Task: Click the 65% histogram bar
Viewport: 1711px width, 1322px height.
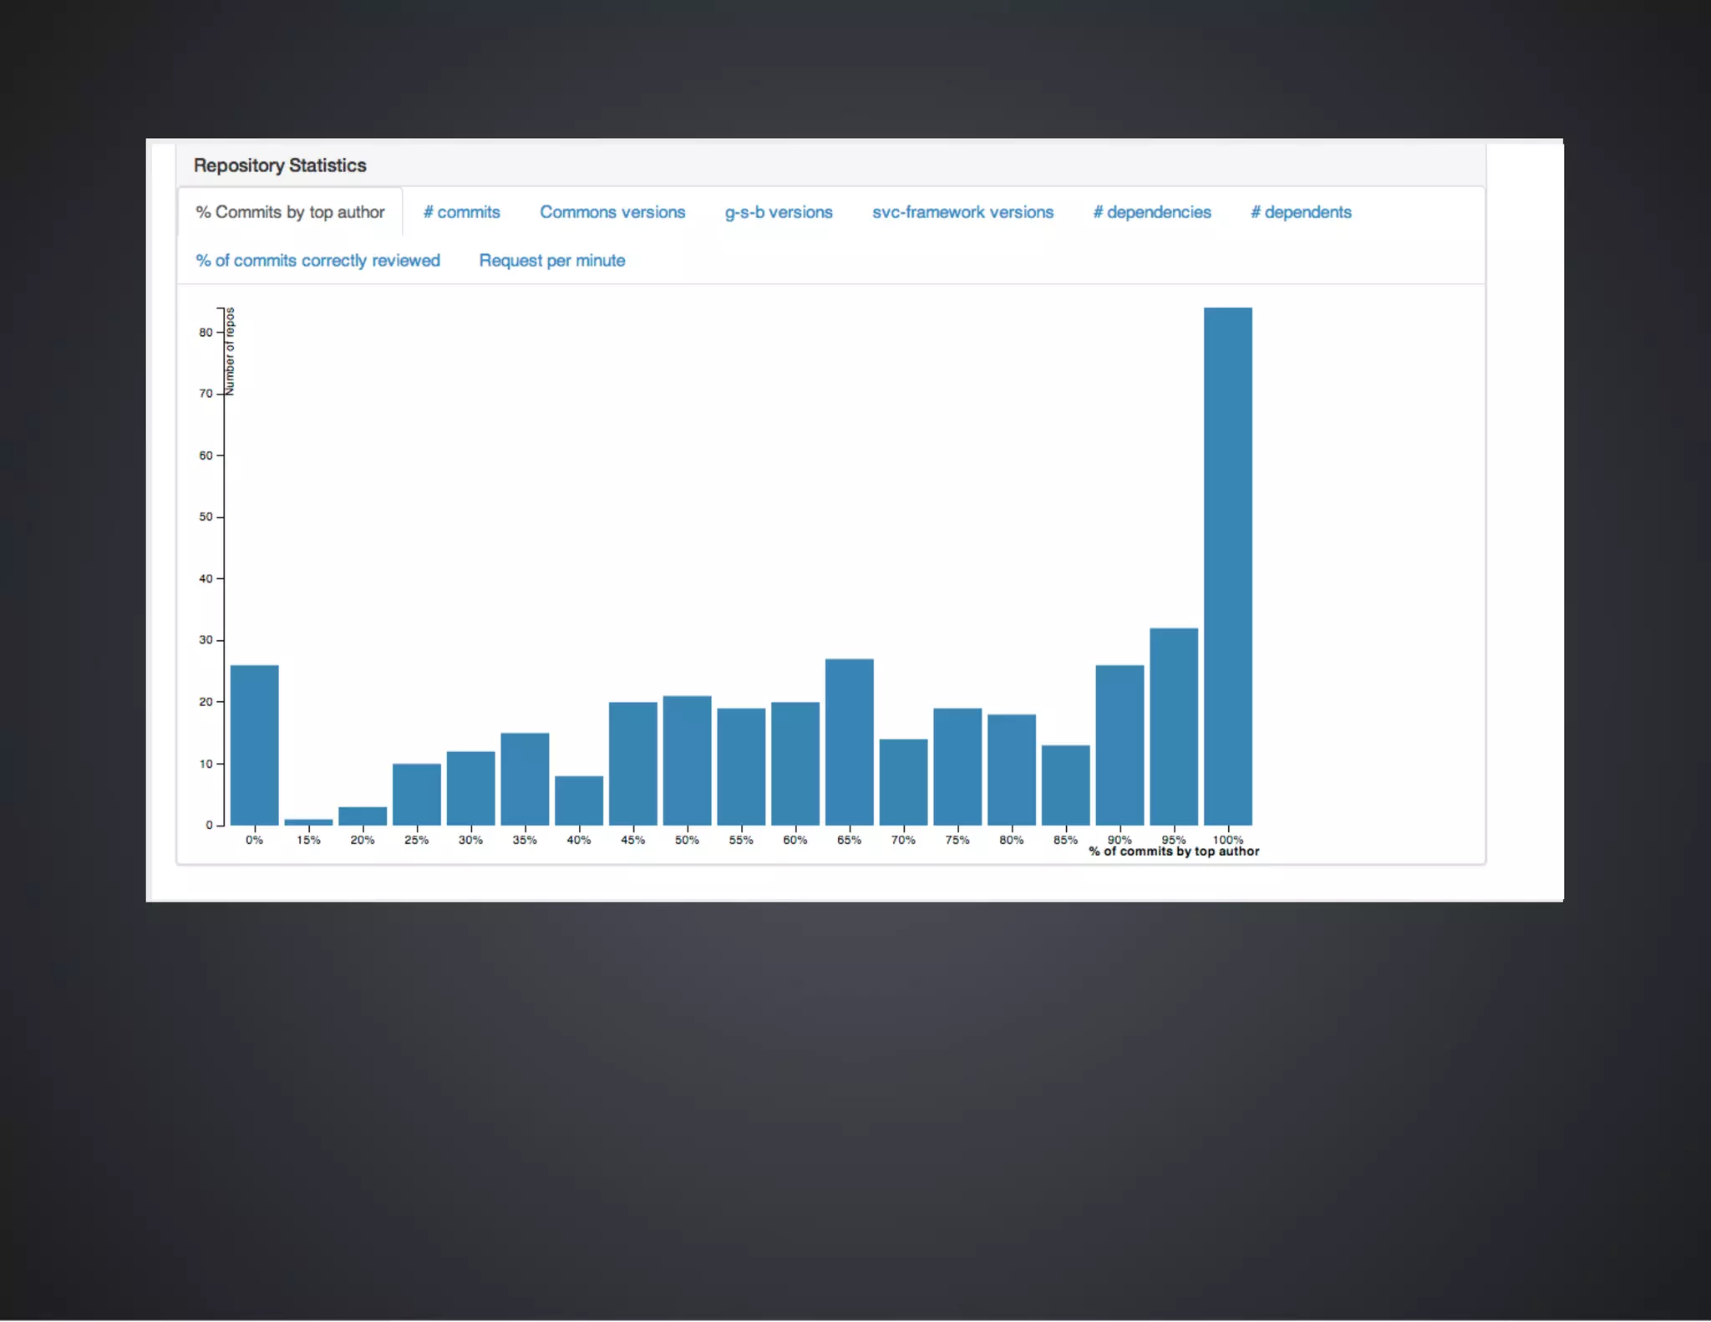Action: (849, 742)
